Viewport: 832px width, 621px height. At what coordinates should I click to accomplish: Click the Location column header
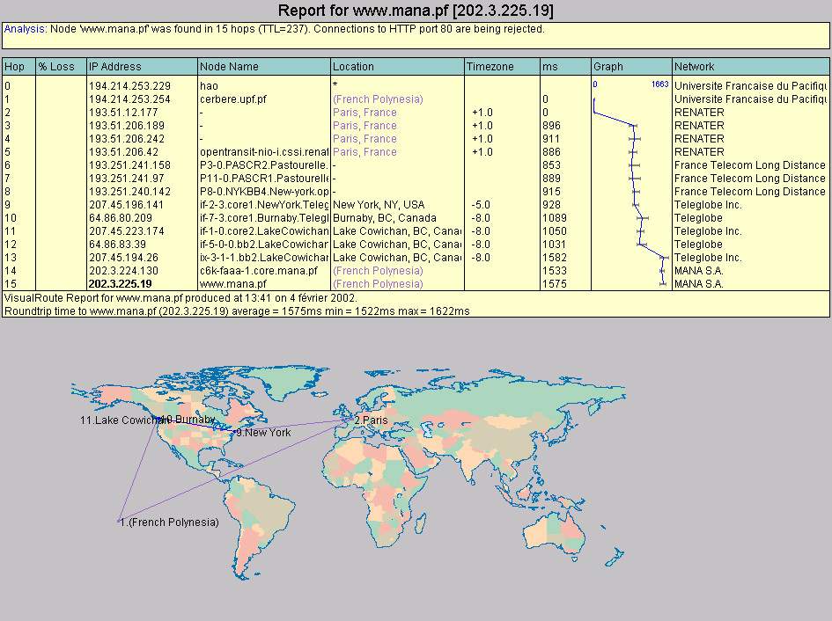tap(353, 67)
